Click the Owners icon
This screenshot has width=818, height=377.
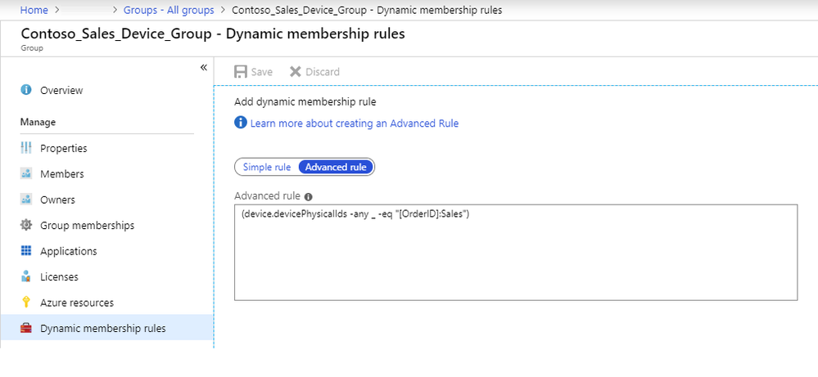(26, 200)
